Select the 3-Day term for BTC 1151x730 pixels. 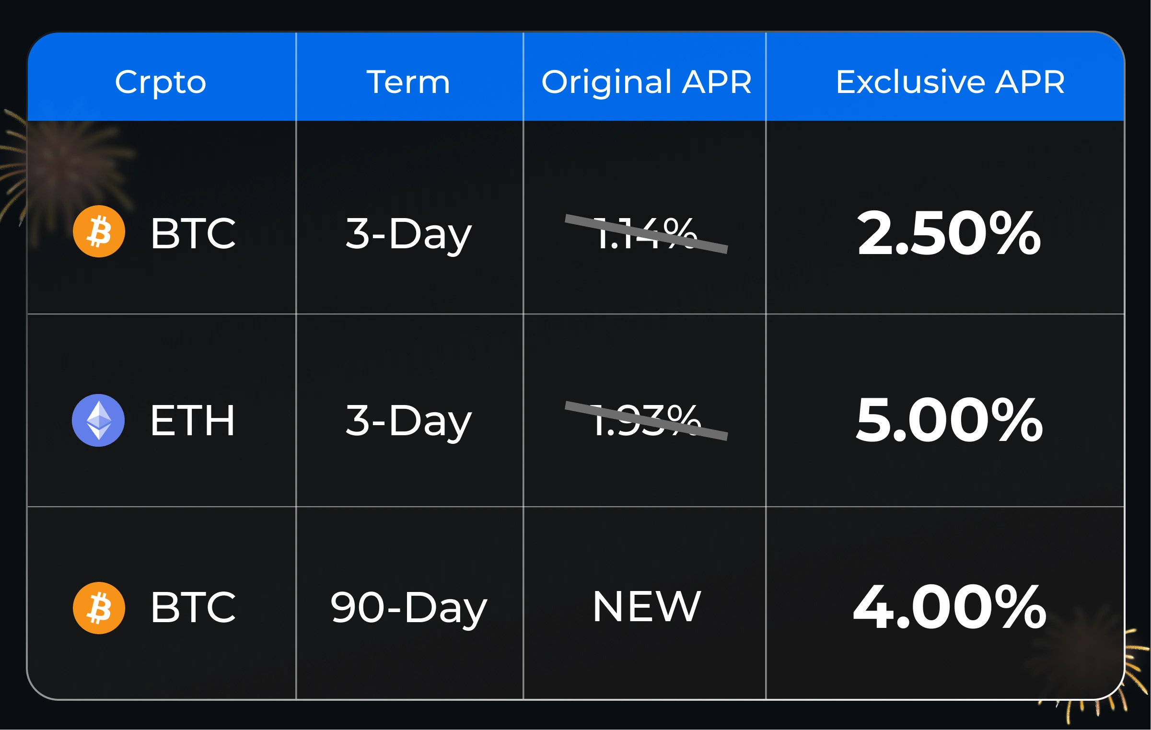tap(409, 233)
